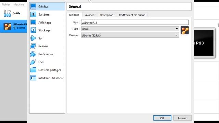Click the Outils tools icon
The width and height of the screenshot is (219, 123).
coord(7,13)
